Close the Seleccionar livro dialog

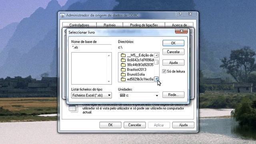click(x=181, y=31)
